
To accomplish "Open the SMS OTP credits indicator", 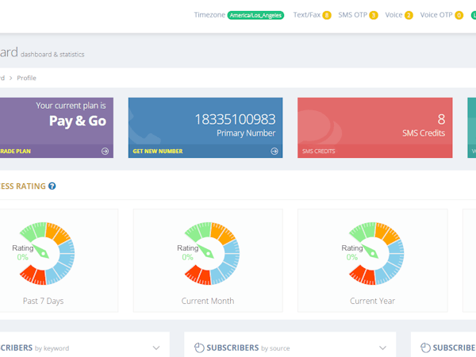I will [x=359, y=15].
